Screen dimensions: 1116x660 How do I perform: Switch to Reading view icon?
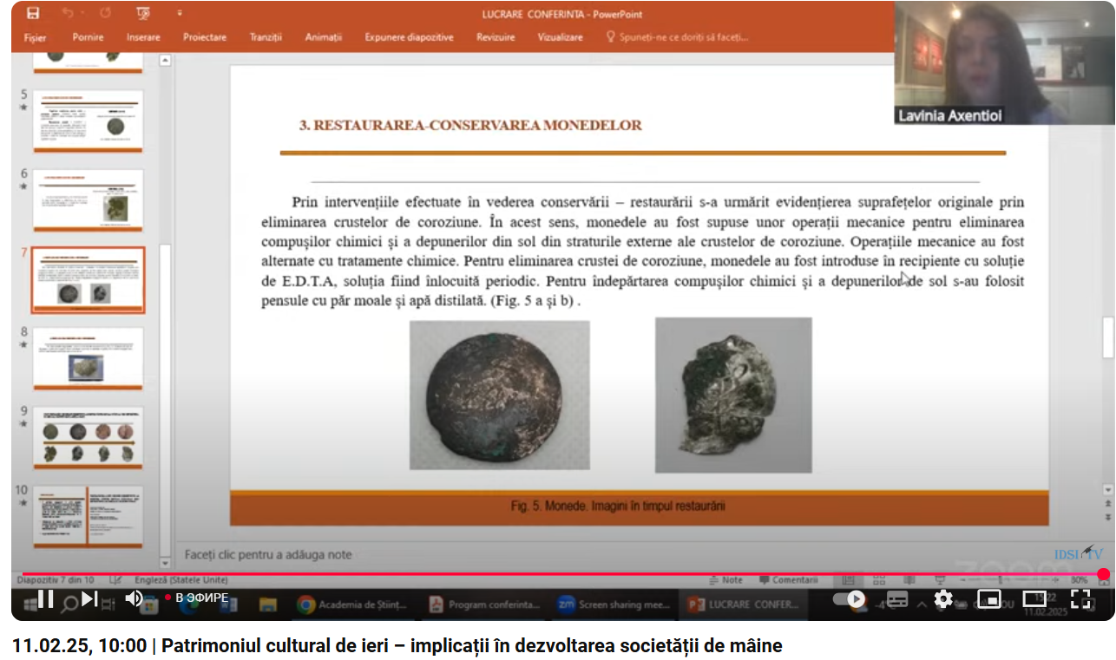coord(908,579)
